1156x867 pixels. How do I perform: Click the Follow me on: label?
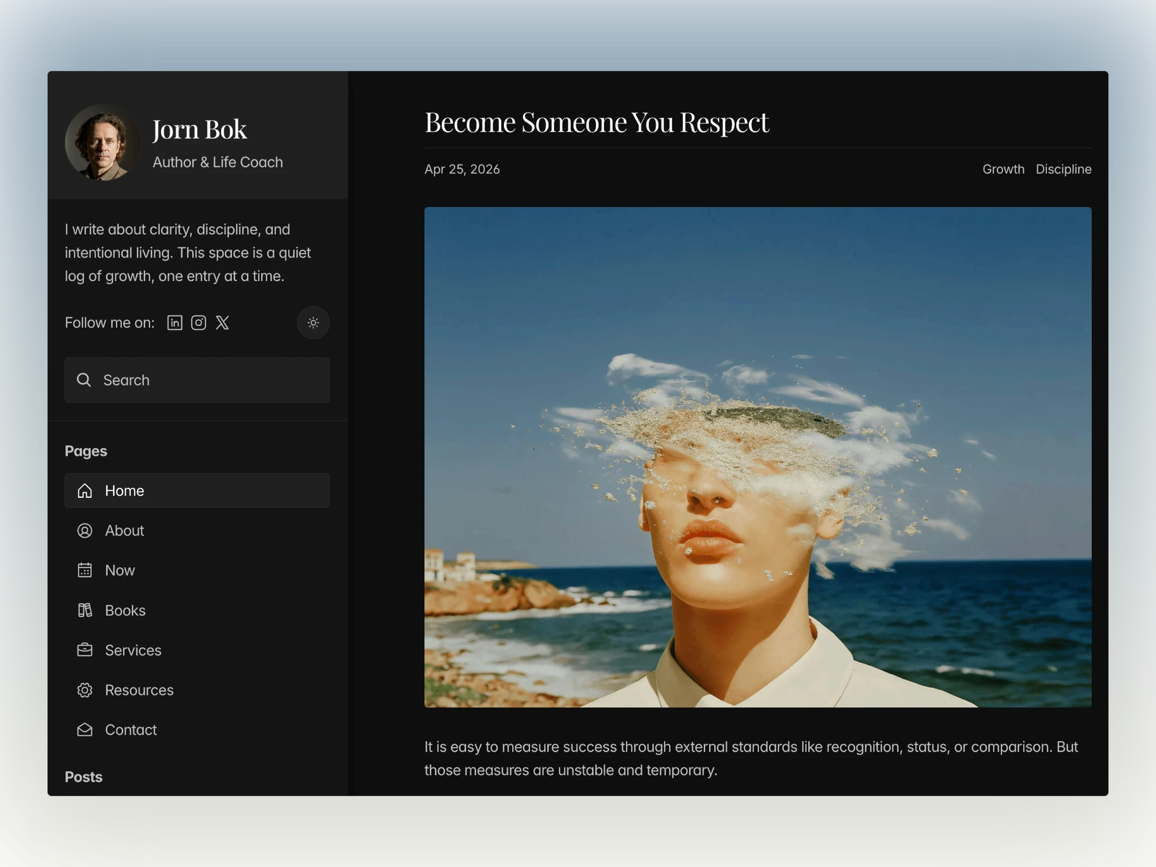tap(110, 323)
